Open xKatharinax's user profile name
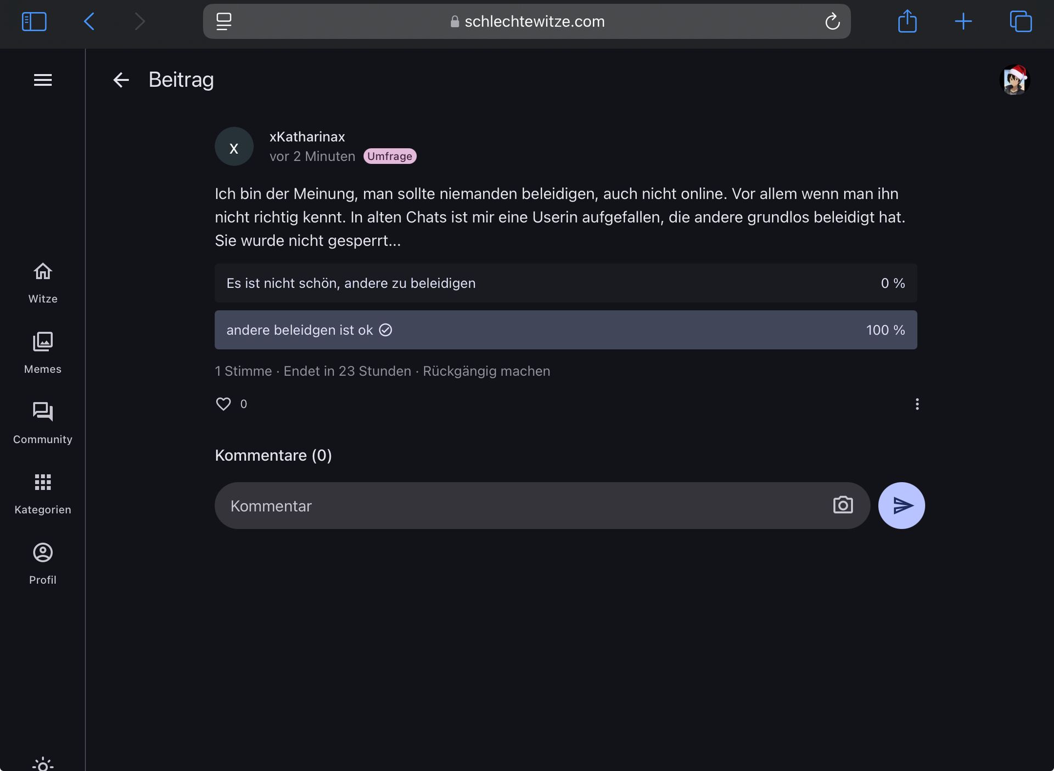 click(307, 137)
